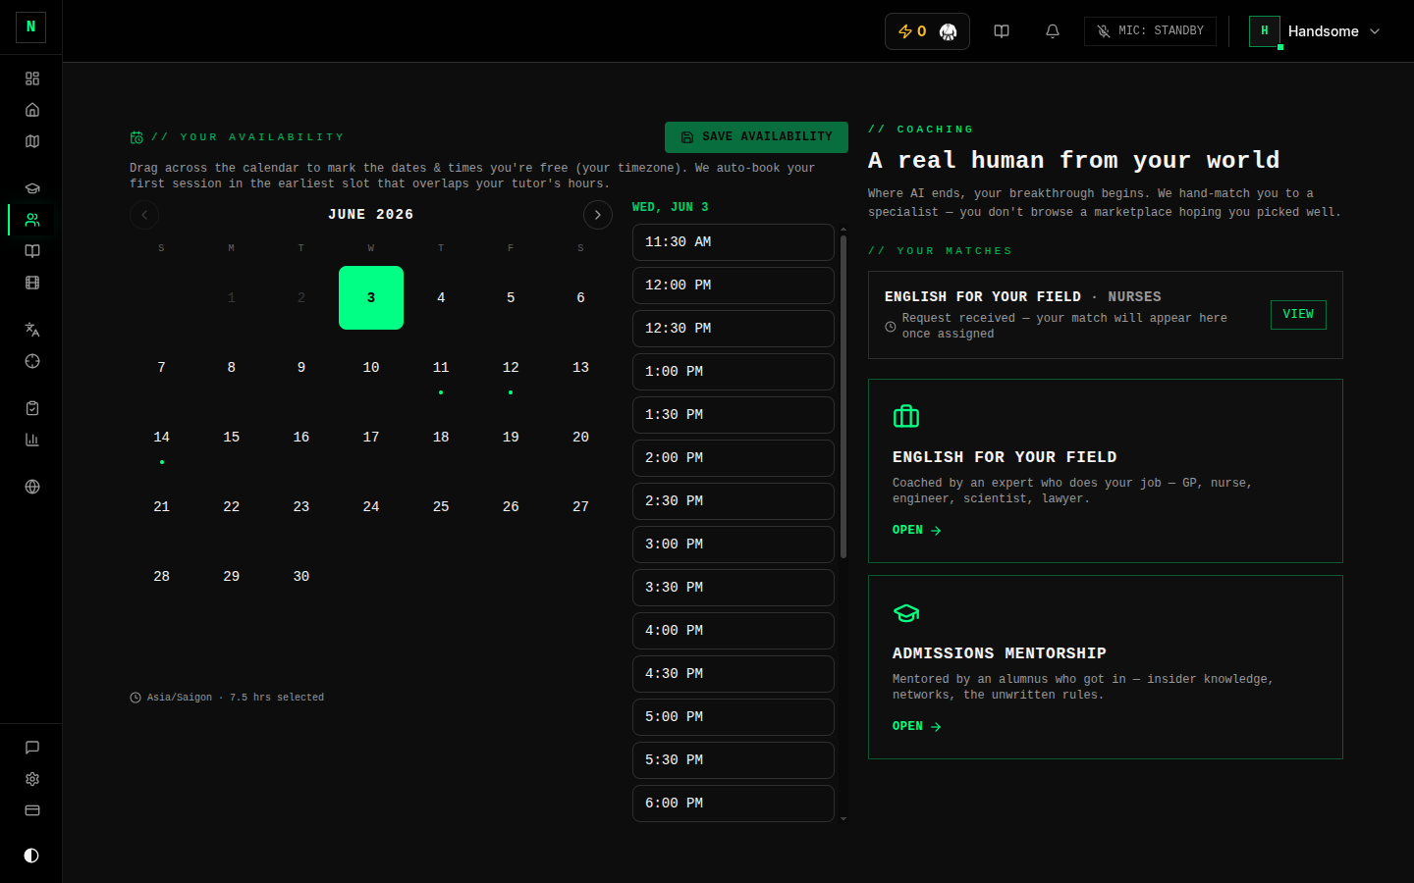Select June 17 on the calendar
The image size is (1414, 883).
[x=371, y=437]
